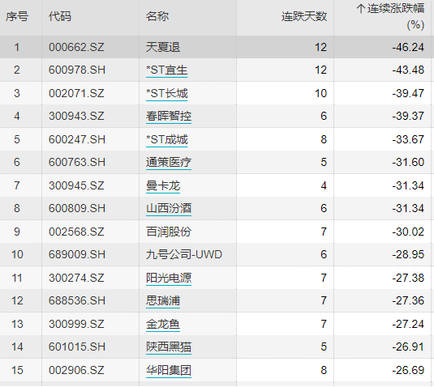Click 连跌天数 value 12 for 天夏退
This screenshot has height=387, width=434.
tap(320, 47)
